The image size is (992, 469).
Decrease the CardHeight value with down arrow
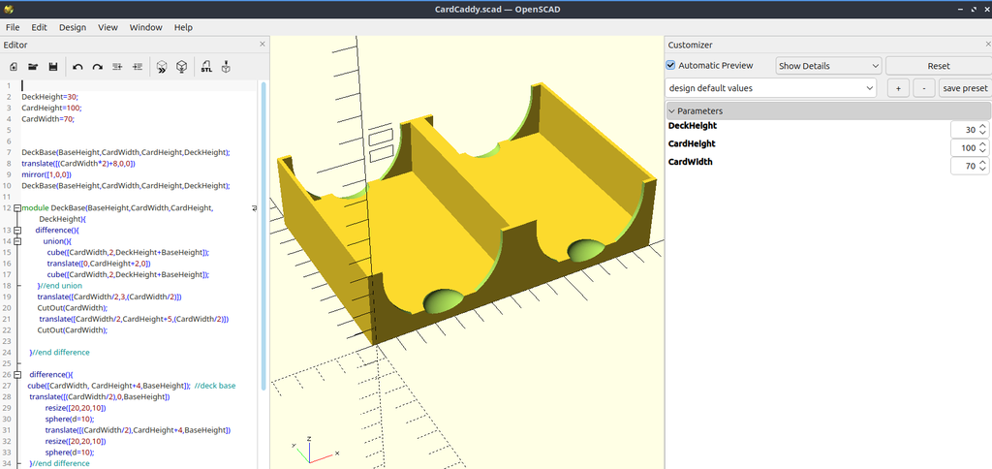tap(982, 150)
